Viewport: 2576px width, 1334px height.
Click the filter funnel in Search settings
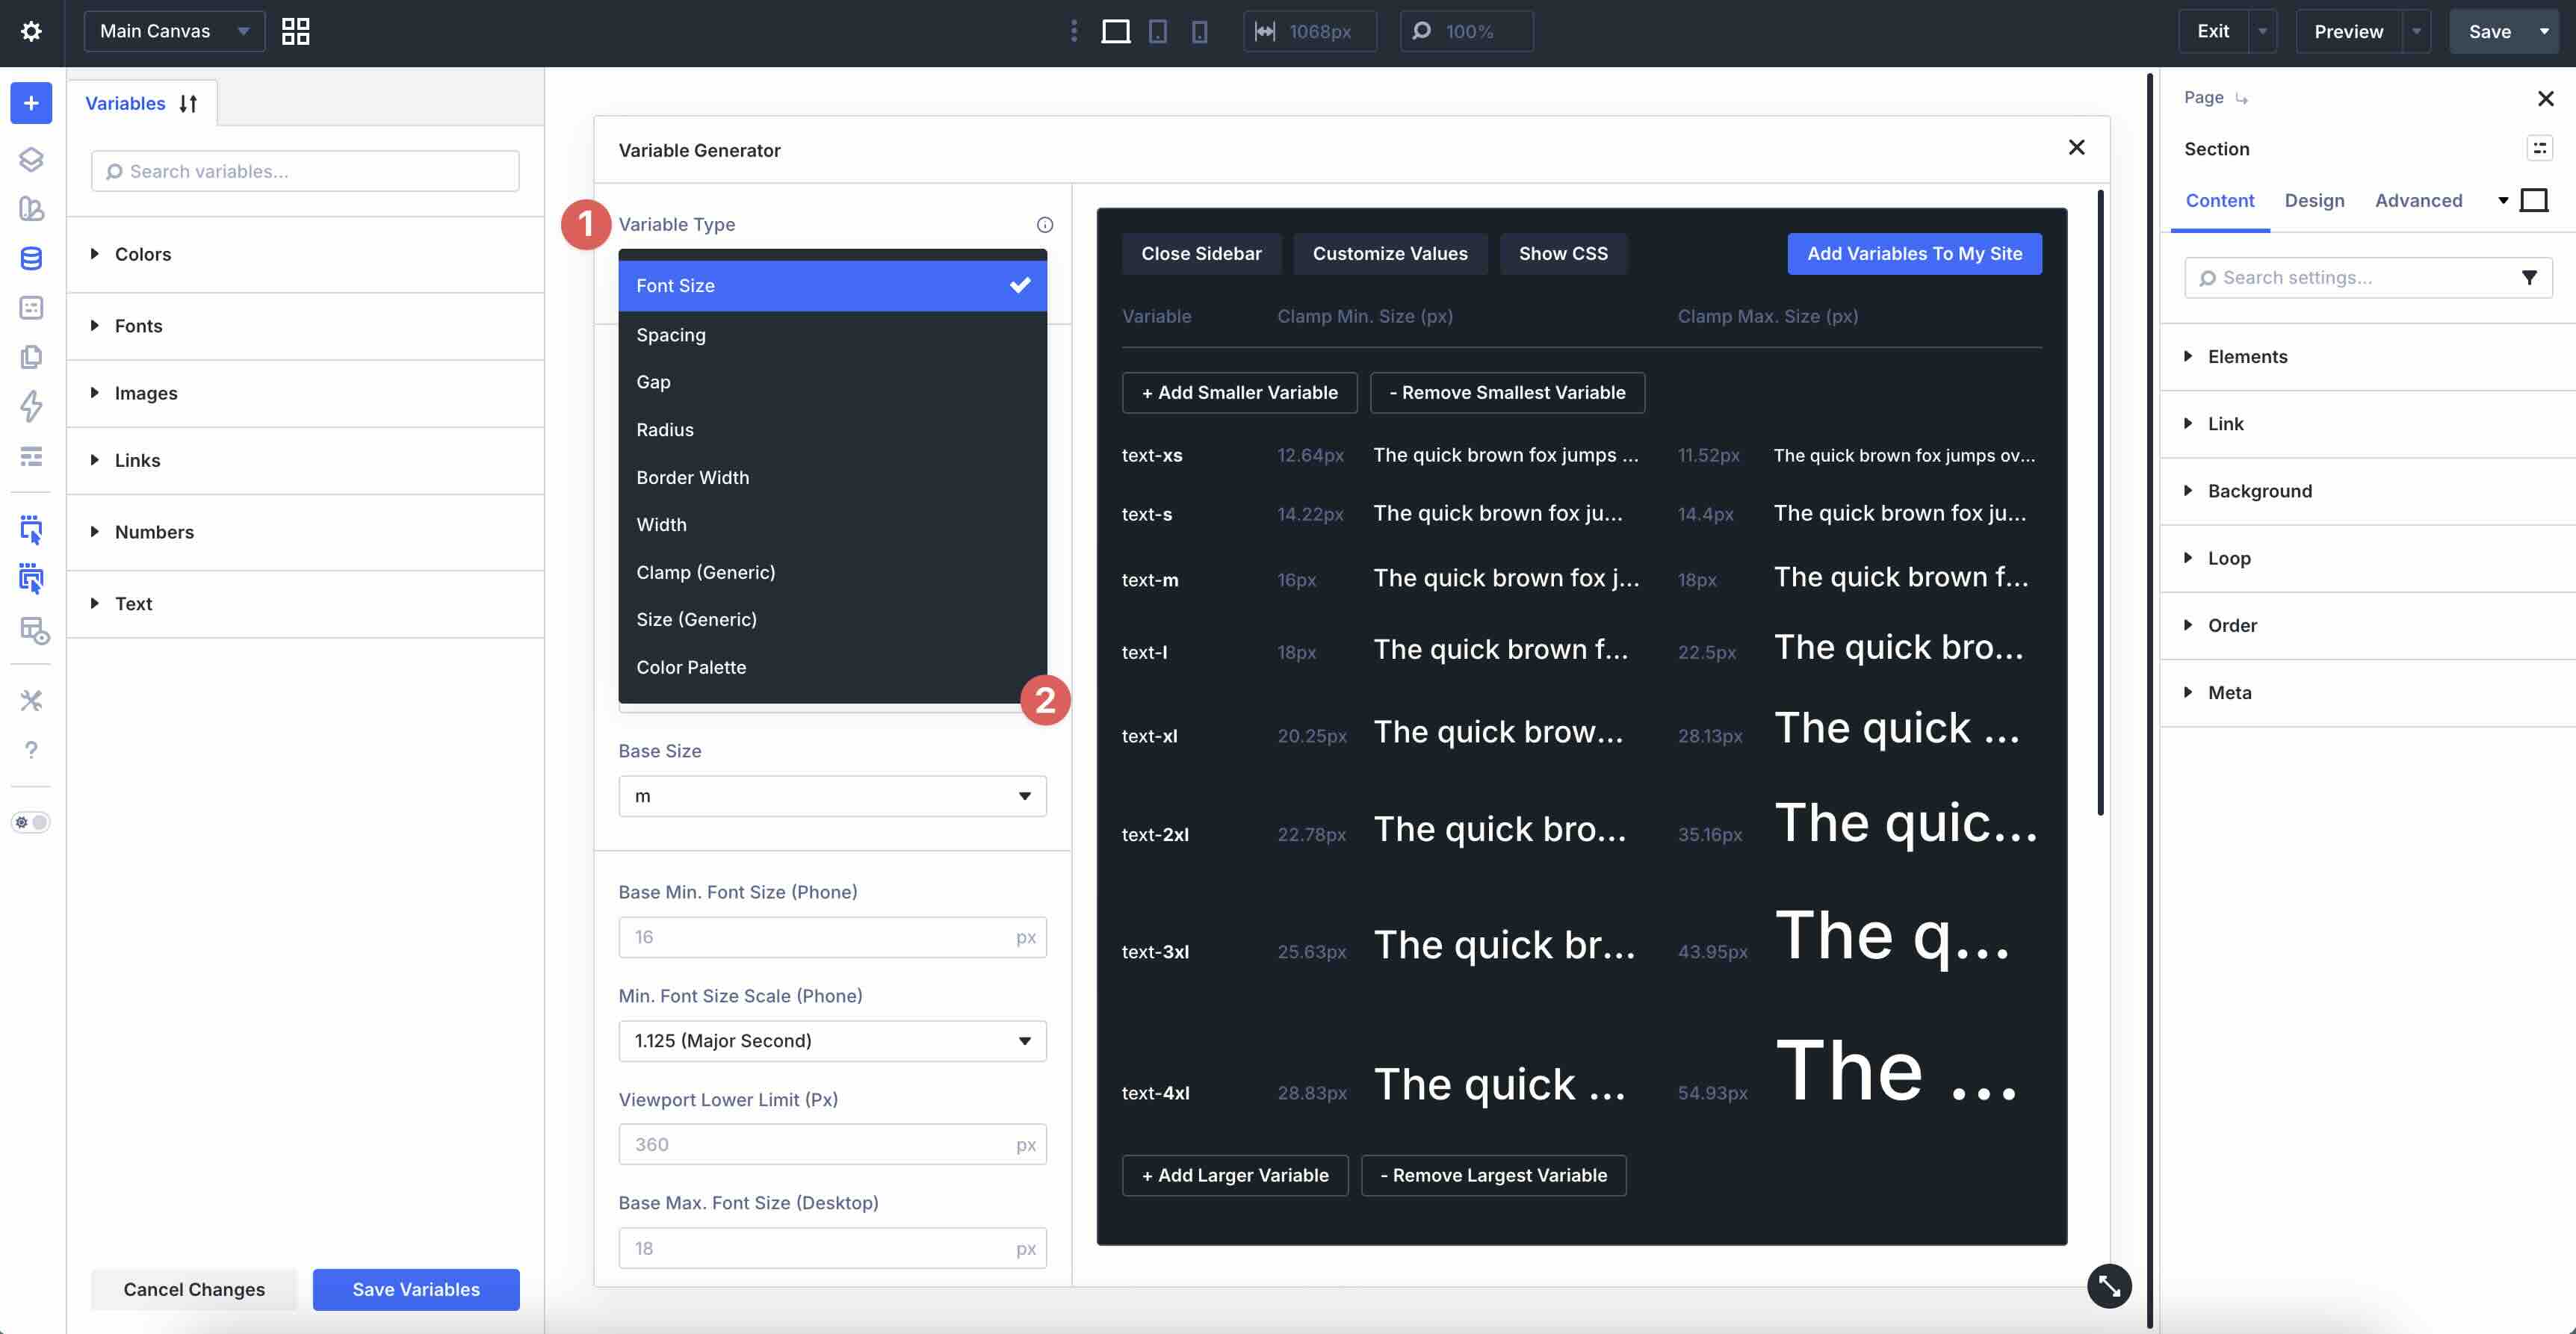pyautogui.click(x=2528, y=277)
